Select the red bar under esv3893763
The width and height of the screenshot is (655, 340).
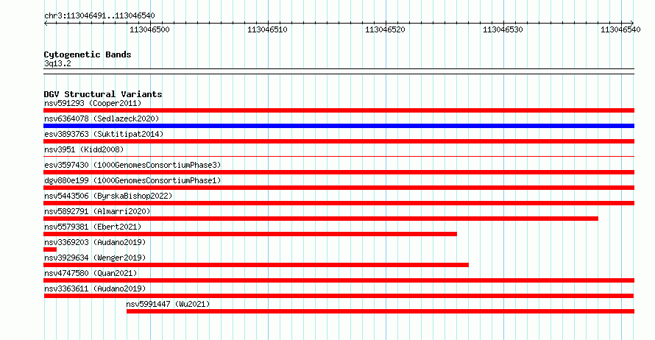339,141
